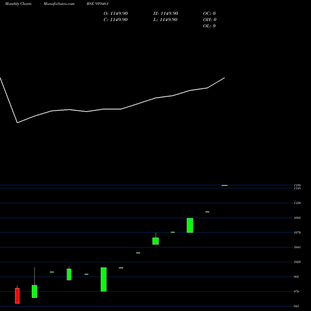Click the 1095 price axis label
Viewport: 311px width, 311px height.
pos(297,218)
